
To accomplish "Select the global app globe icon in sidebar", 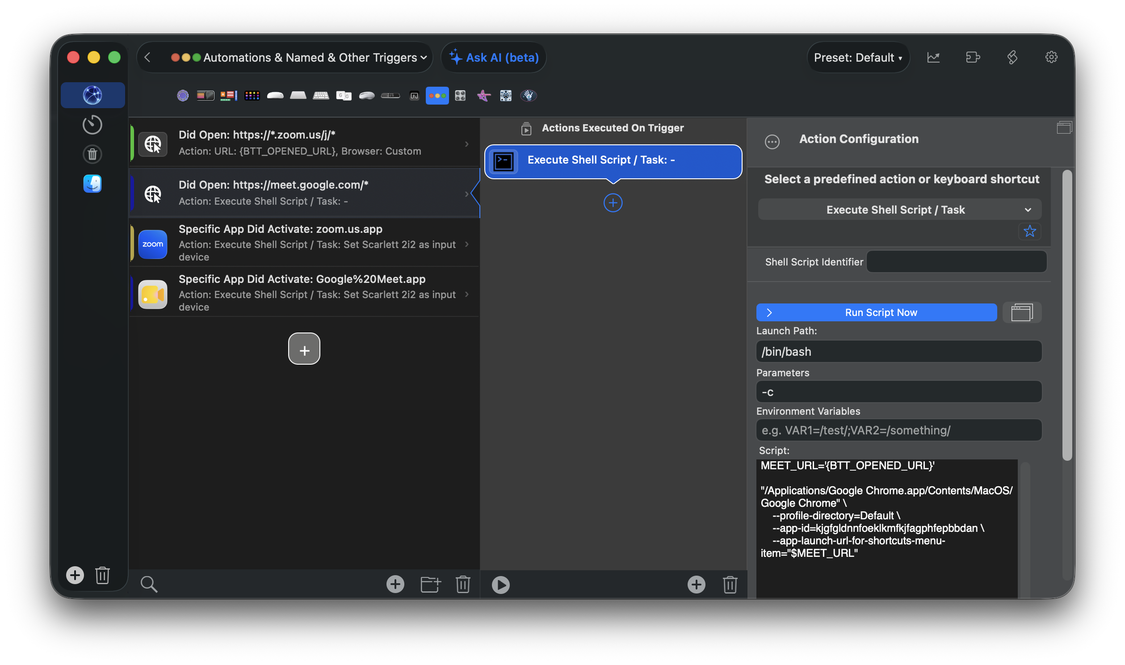I will point(92,95).
